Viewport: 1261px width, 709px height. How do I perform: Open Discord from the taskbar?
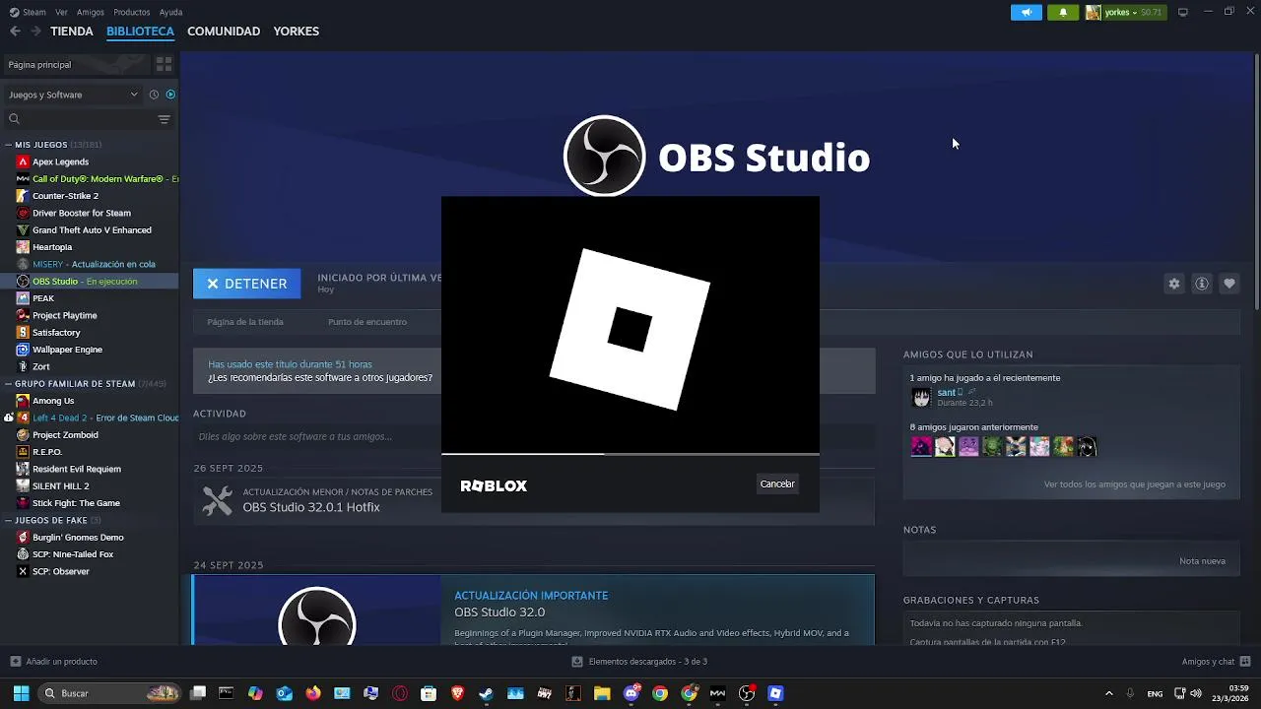631,693
